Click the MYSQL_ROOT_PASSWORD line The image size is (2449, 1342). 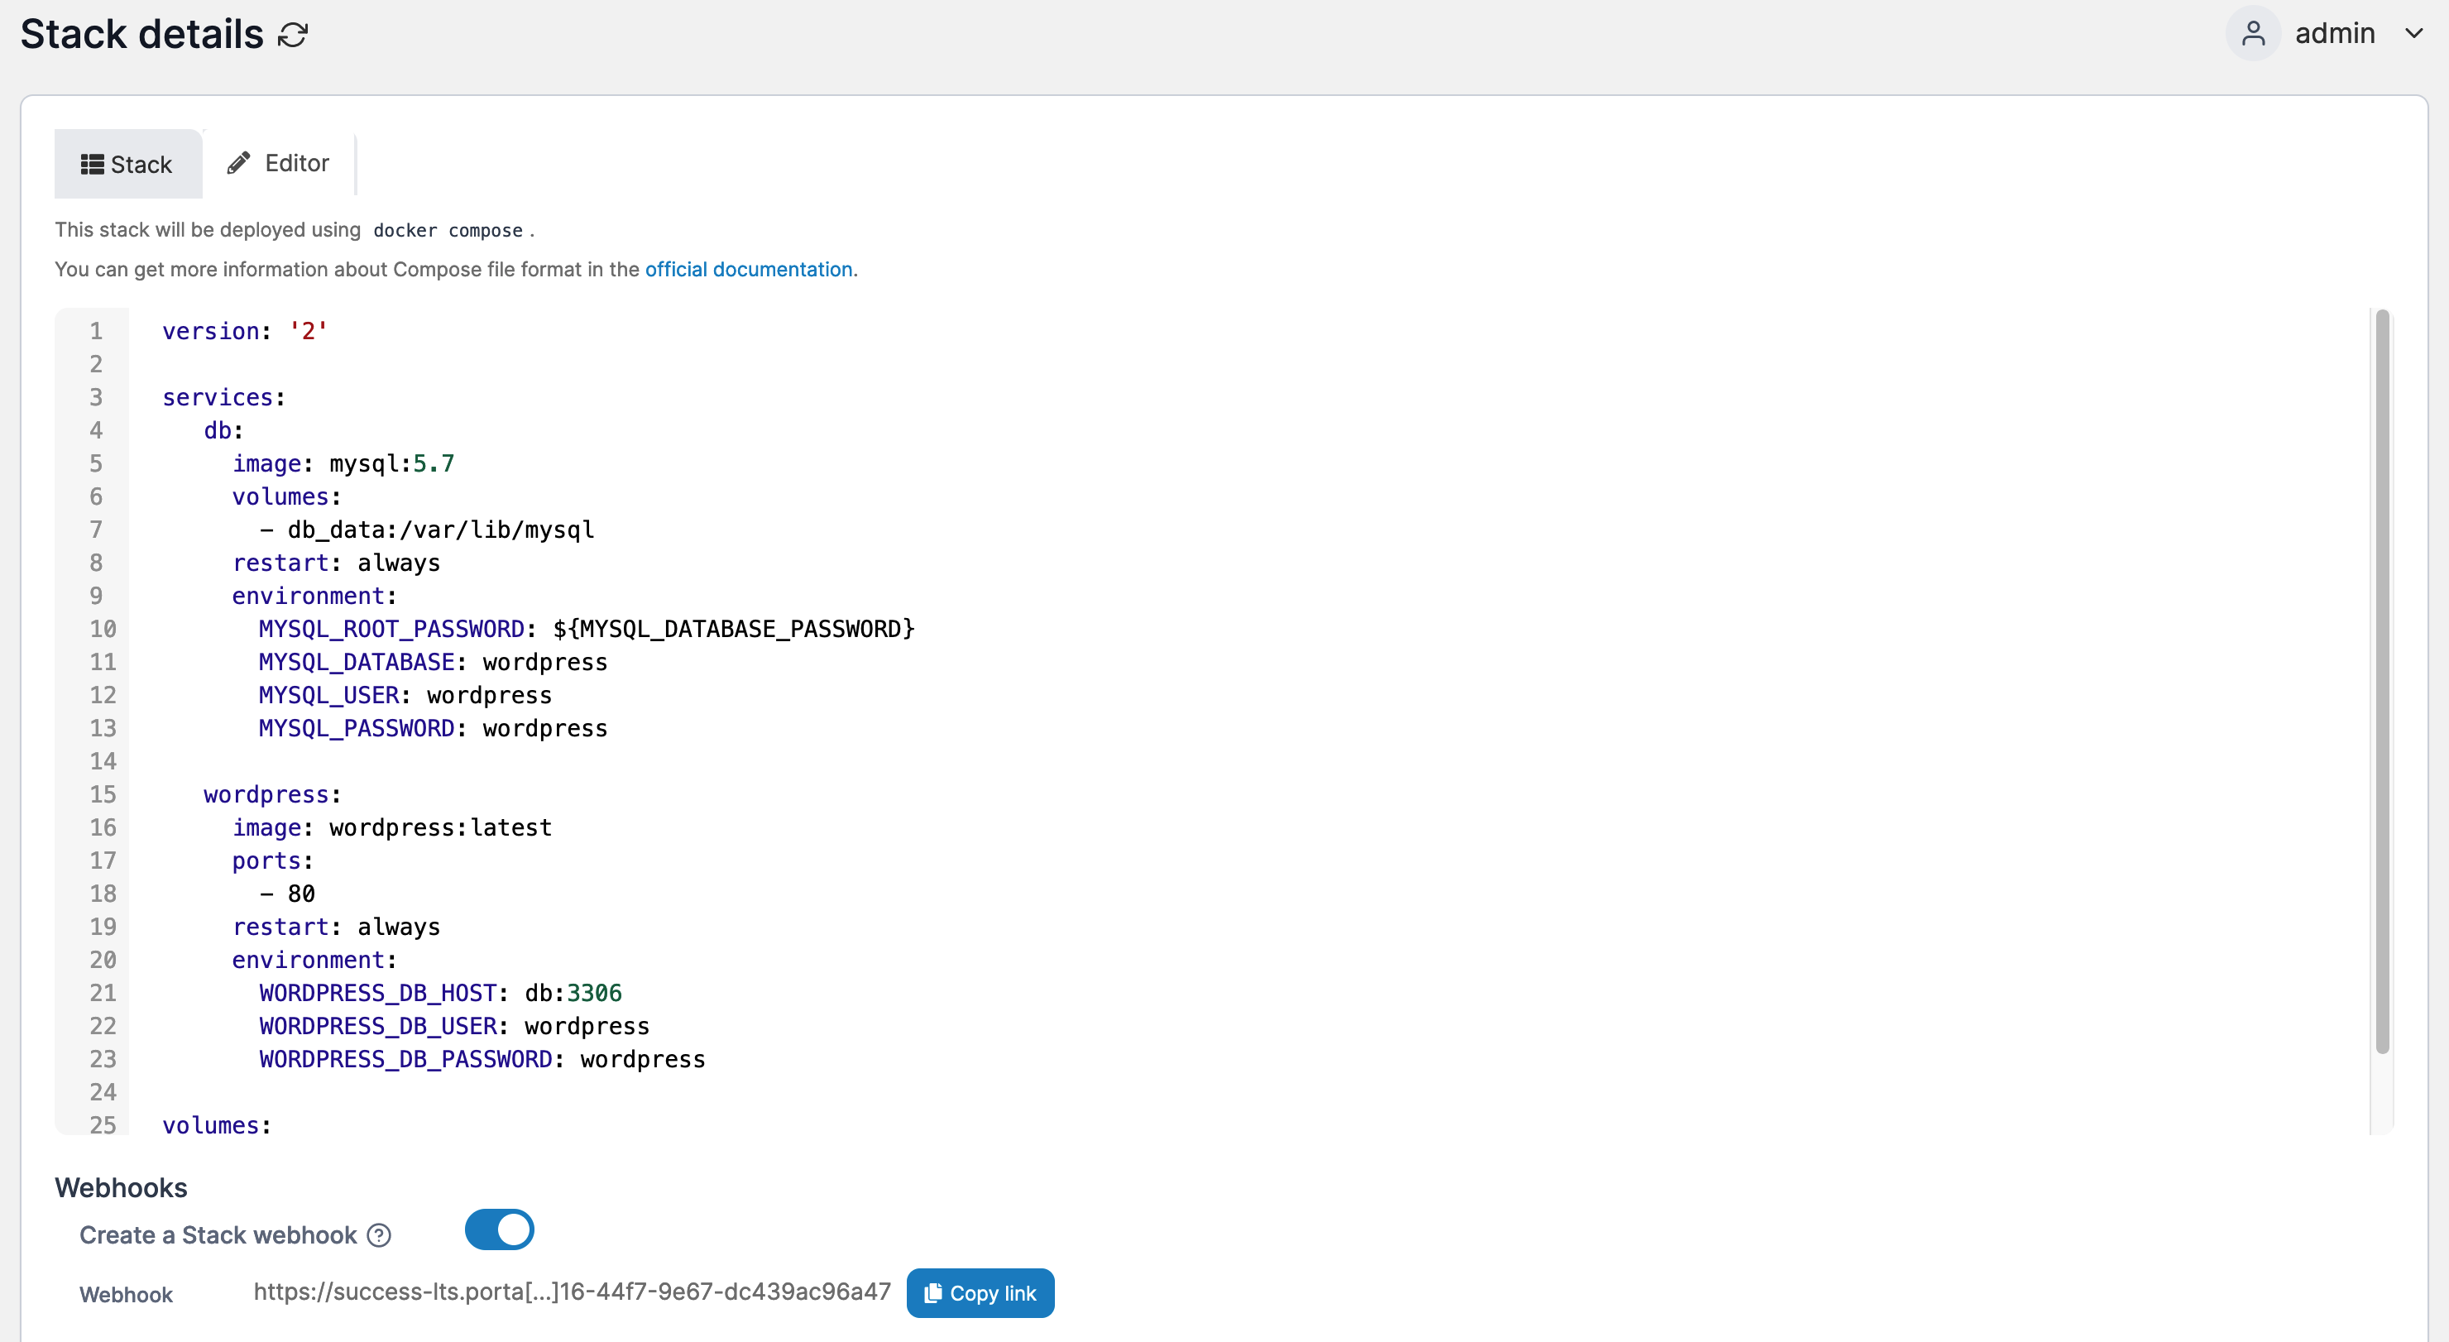click(x=587, y=629)
